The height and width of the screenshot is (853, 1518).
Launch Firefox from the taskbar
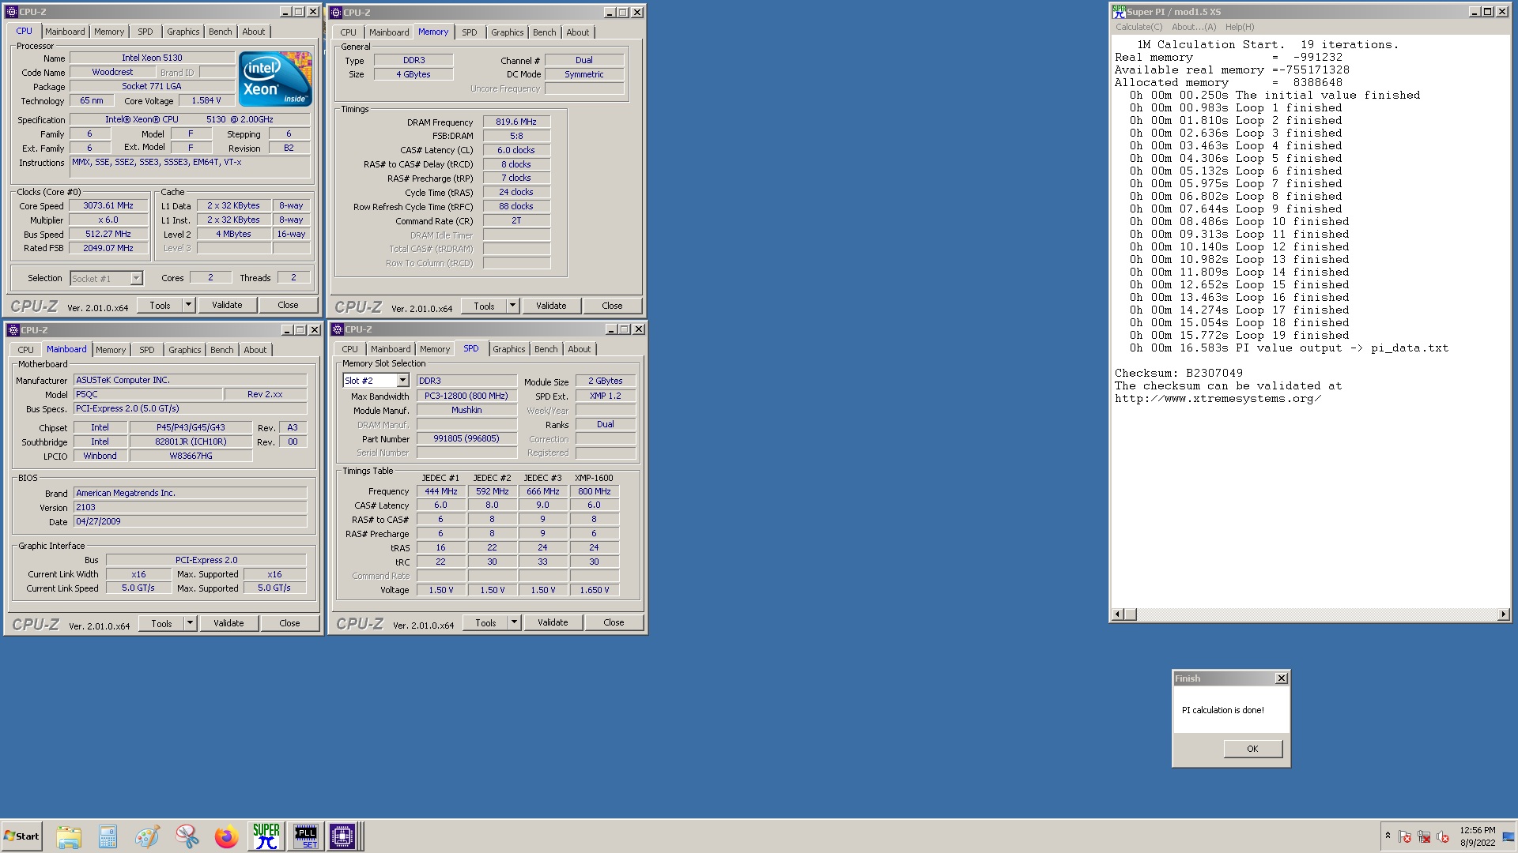pyautogui.click(x=226, y=836)
